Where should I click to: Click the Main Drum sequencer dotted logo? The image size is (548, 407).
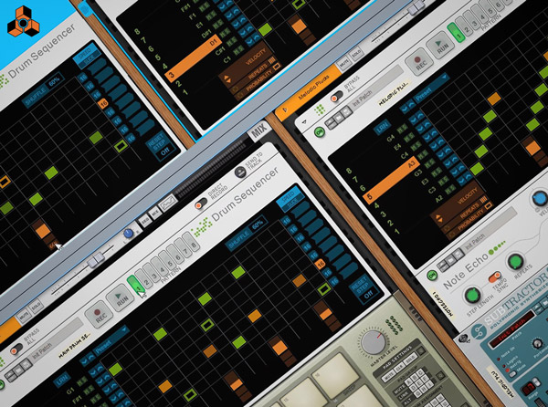[x=201, y=226]
